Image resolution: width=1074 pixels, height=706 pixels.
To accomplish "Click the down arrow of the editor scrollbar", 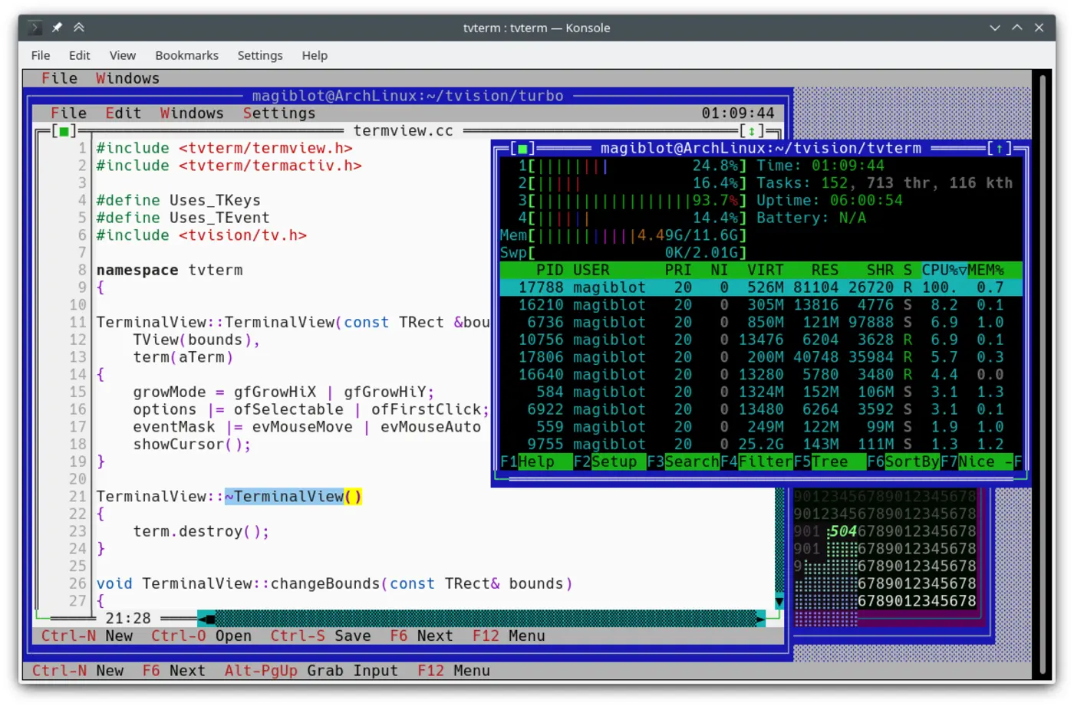I will 779,603.
